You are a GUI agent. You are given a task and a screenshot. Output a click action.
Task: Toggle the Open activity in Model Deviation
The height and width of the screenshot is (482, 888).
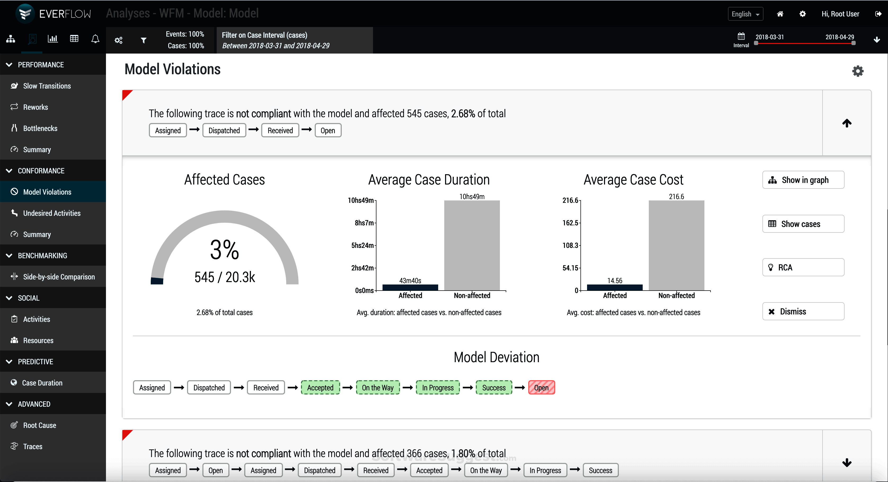[x=541, y=387]
